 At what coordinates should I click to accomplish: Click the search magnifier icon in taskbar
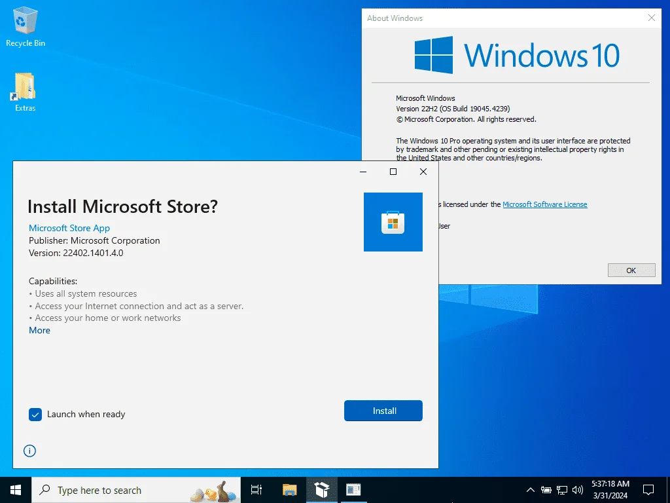tap(44, 490)
